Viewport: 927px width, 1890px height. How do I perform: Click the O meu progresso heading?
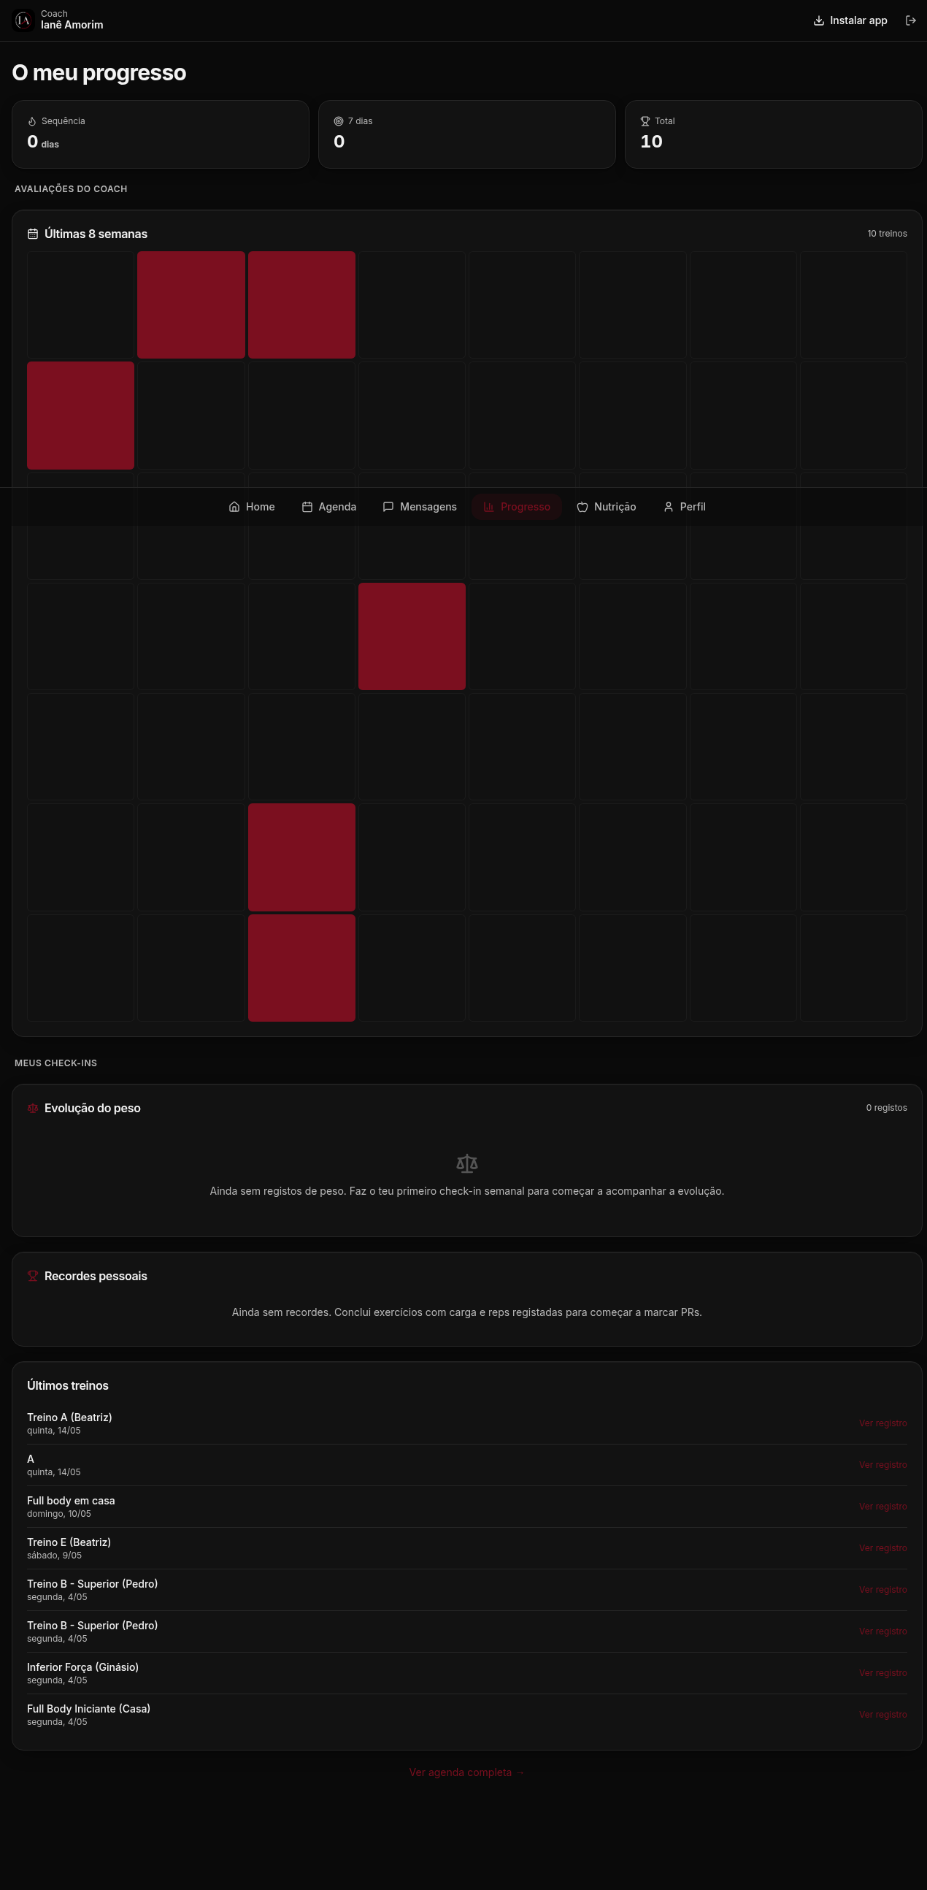pyautogui.click(x=99, y=72)
